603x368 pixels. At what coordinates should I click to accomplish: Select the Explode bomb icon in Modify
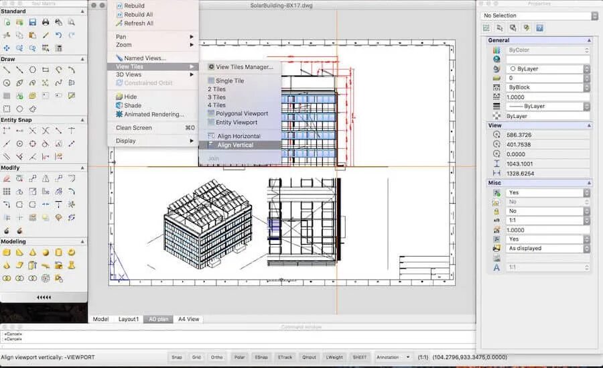pos(7,231)
